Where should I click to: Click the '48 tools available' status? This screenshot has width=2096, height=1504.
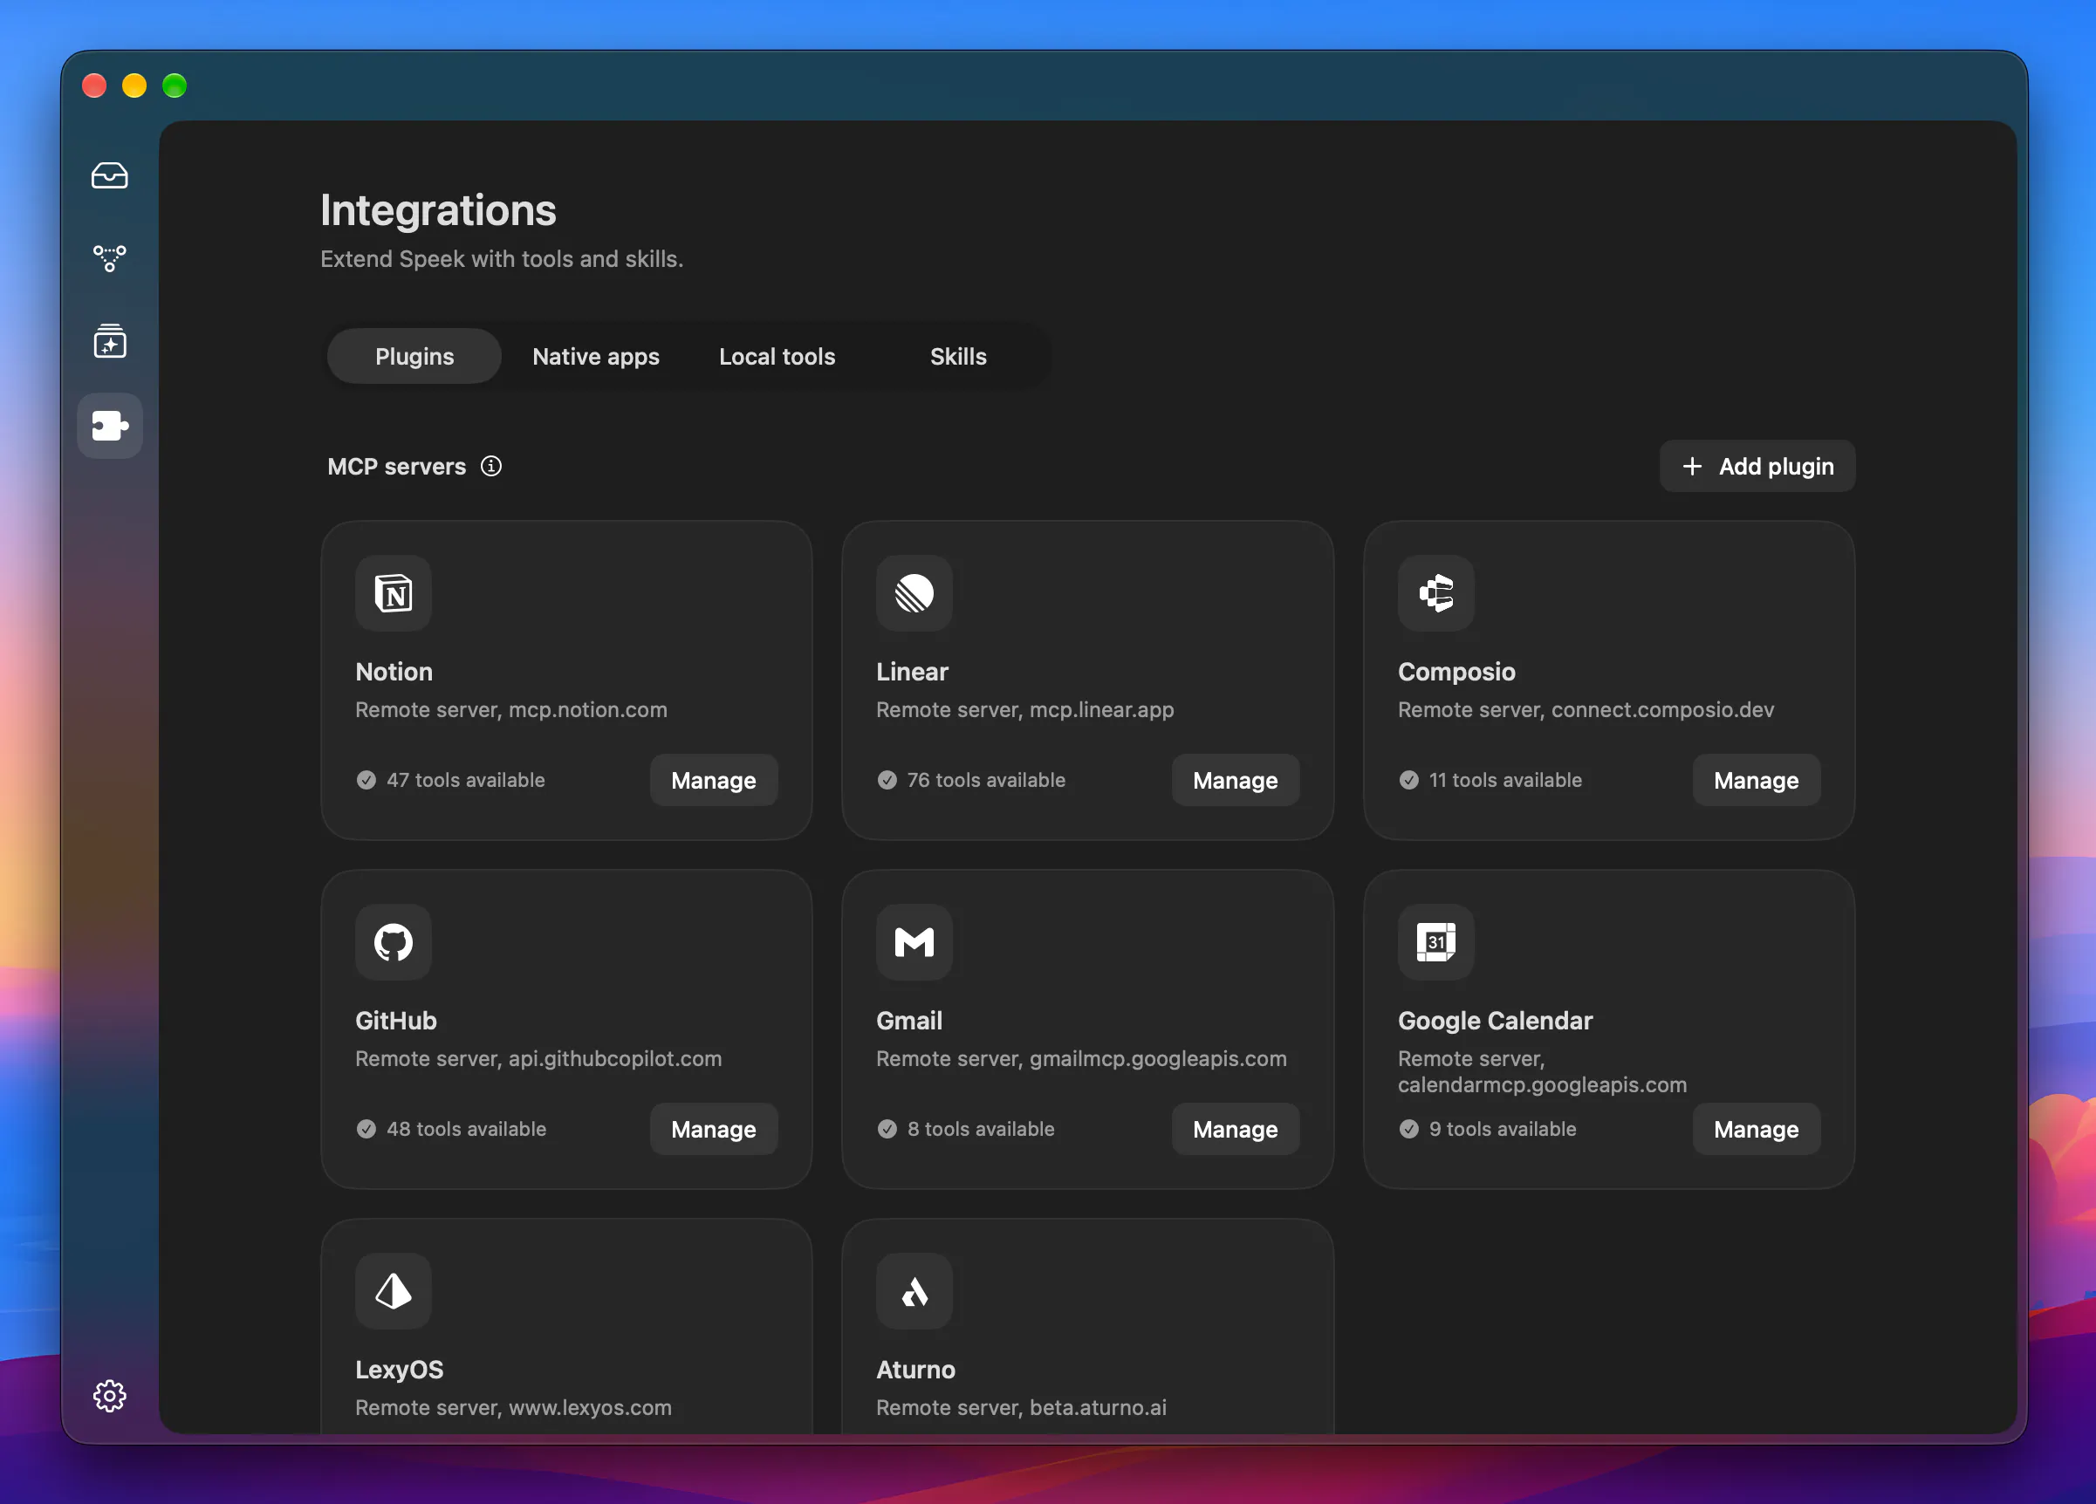467,1129
